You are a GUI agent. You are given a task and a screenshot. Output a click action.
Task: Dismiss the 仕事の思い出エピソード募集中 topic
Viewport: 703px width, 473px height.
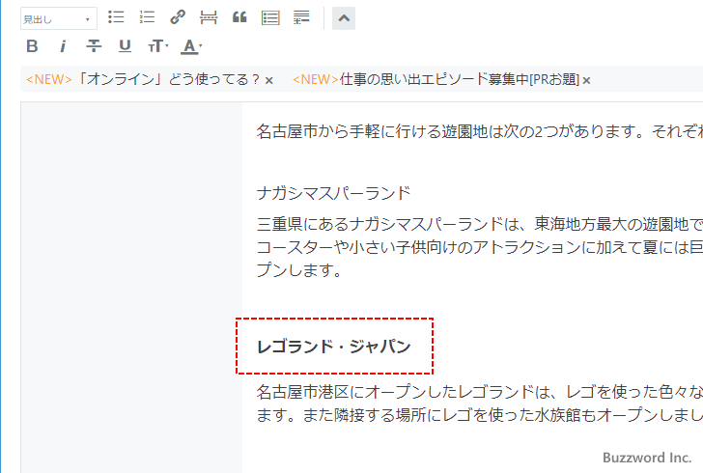(x=586, y=81)
